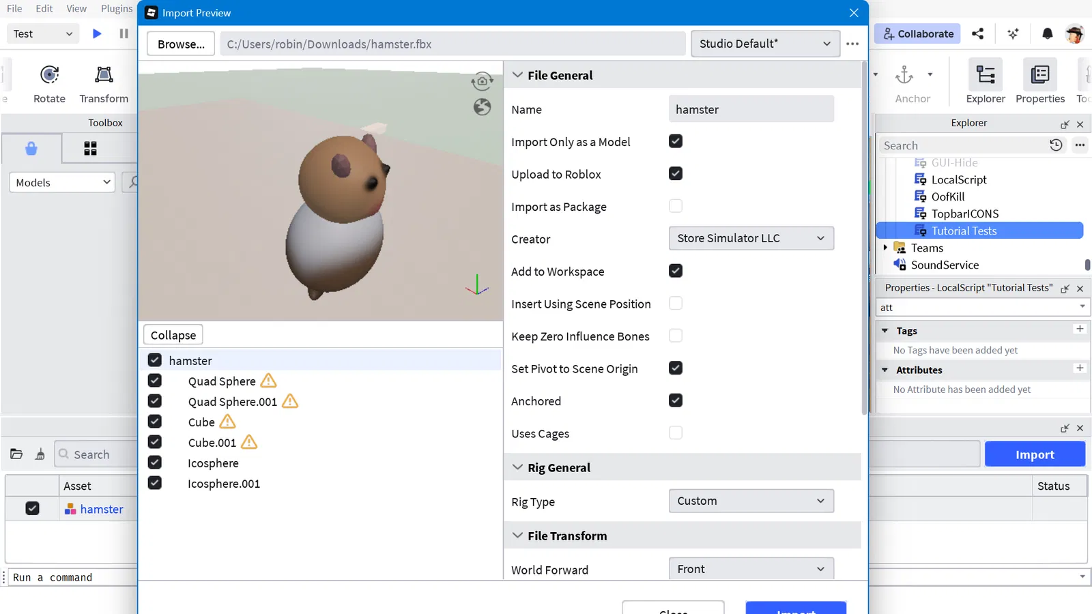
Task: Click the Collaborate button
Action: coord(918,33)
